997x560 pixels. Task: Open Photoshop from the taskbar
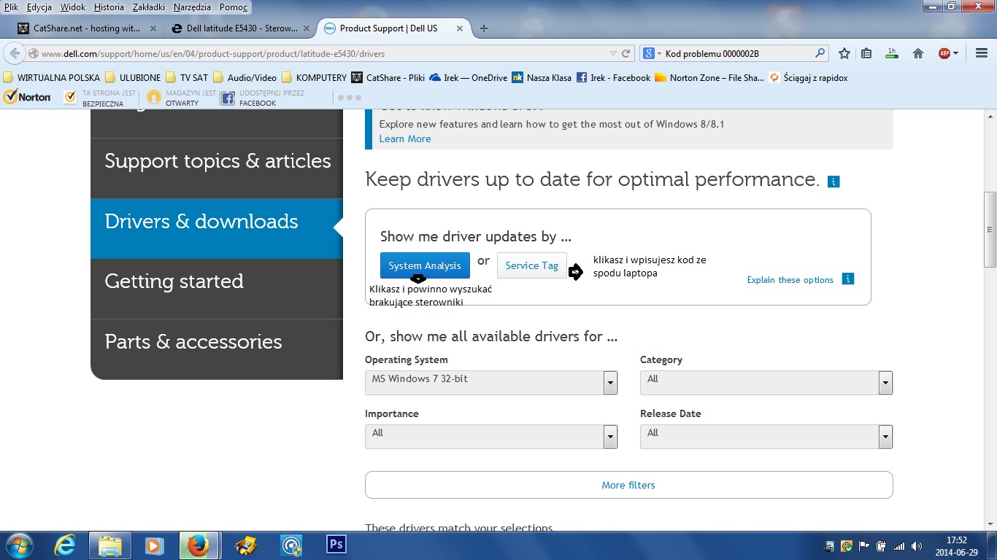pos(336,545)
